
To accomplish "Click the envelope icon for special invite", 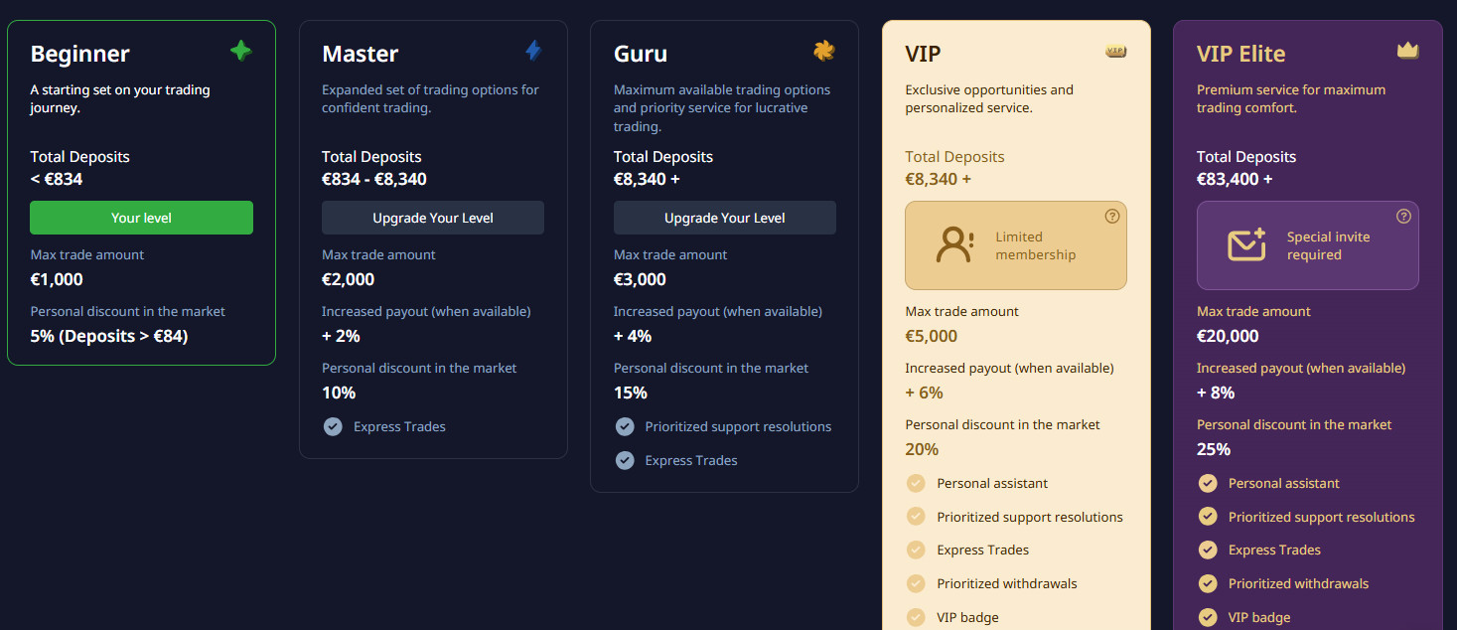I will pyautogui.click(x=1246, y=245).
